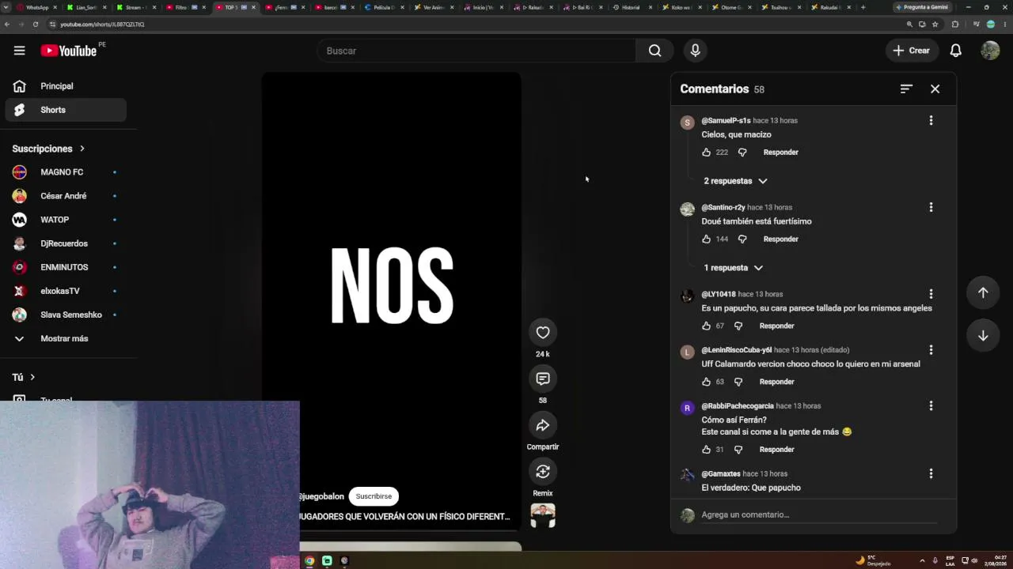Dislike the comment by @RabbiPachecogarcia
Screen dimensions: 1013x569
[x=738, y=450]
